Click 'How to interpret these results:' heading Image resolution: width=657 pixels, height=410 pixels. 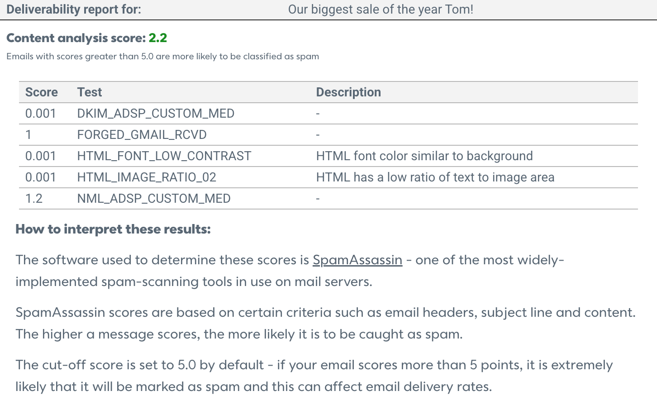113,229
